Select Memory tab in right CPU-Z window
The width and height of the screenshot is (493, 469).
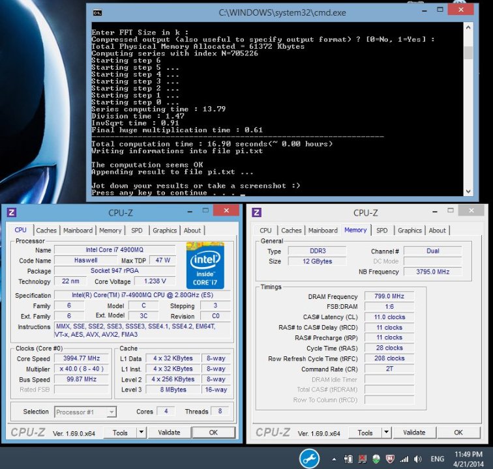[x=355, y=230]
